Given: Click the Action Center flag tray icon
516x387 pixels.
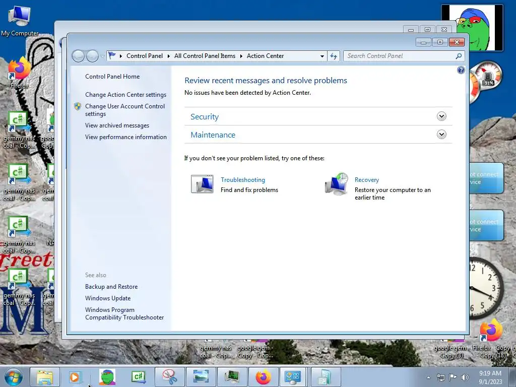Looking at the screenshot, I should tap(453, 377).
